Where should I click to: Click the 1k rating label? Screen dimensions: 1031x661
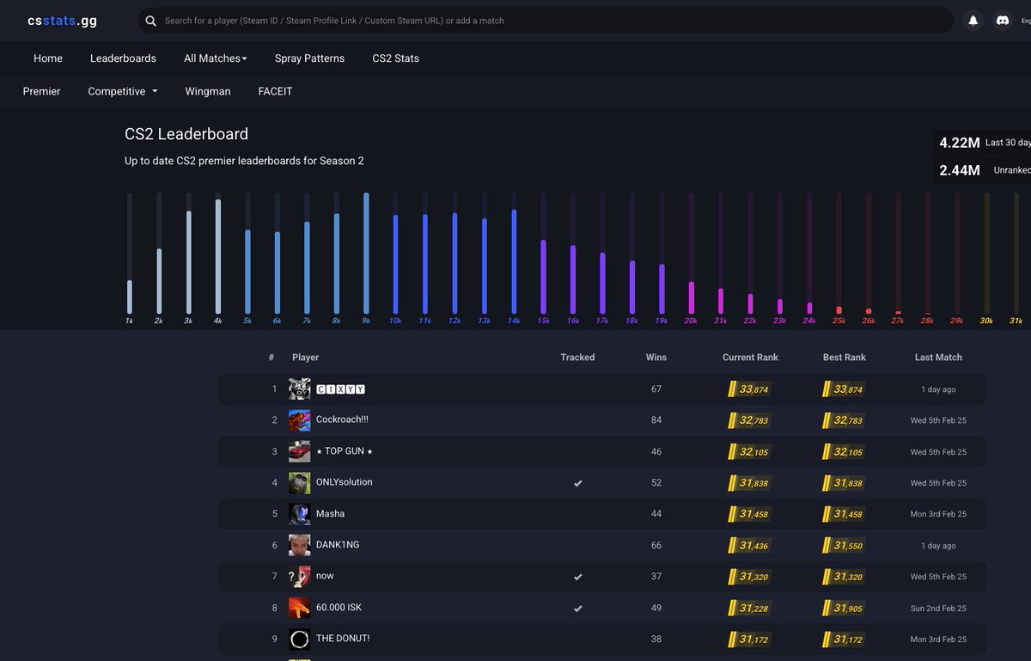click(129, 321)
